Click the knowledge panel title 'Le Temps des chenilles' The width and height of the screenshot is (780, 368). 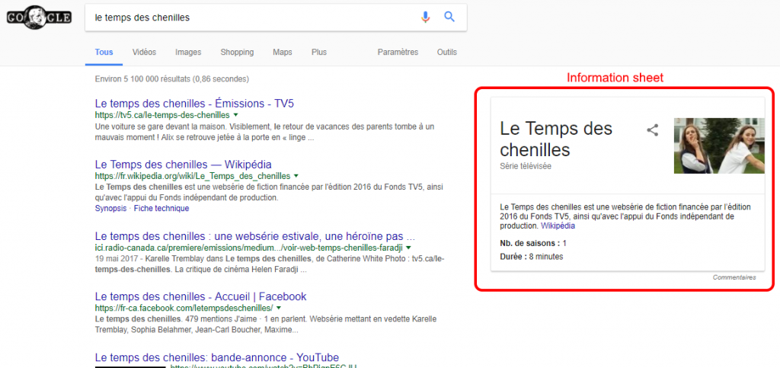(556, 139)
